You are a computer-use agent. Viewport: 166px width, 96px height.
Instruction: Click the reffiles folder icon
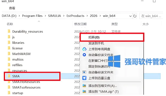9,65
